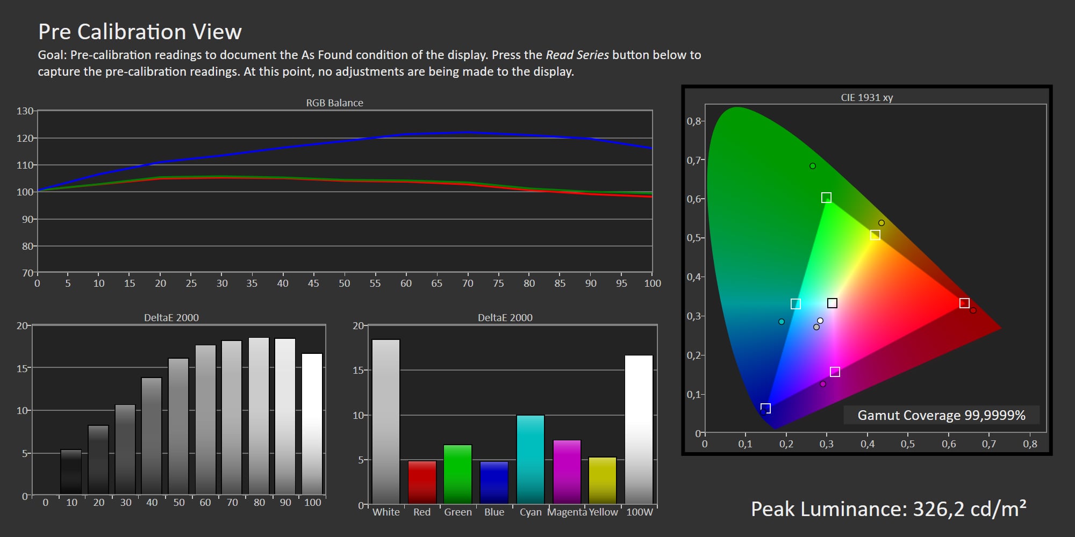
Task: Select the Red bar in DeltaE color chart
Action: tap(422, 482)
